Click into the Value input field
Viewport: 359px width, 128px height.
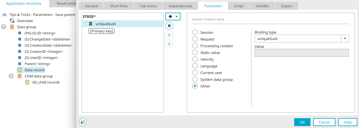click(x=301, y=53)
